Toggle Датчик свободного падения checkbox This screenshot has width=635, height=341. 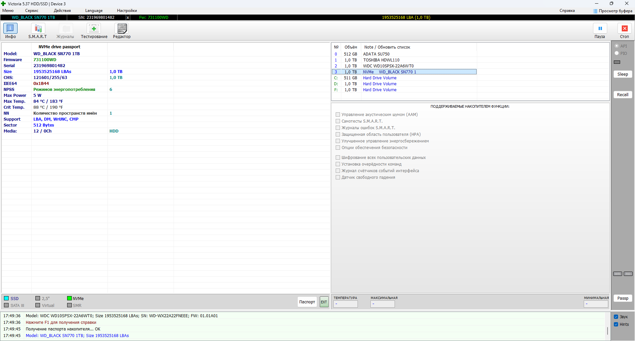pyautogui.click(x=338, y=177)
